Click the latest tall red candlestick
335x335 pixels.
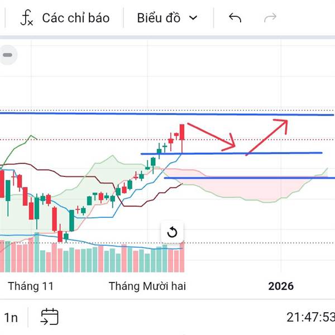tap(182, 133)
